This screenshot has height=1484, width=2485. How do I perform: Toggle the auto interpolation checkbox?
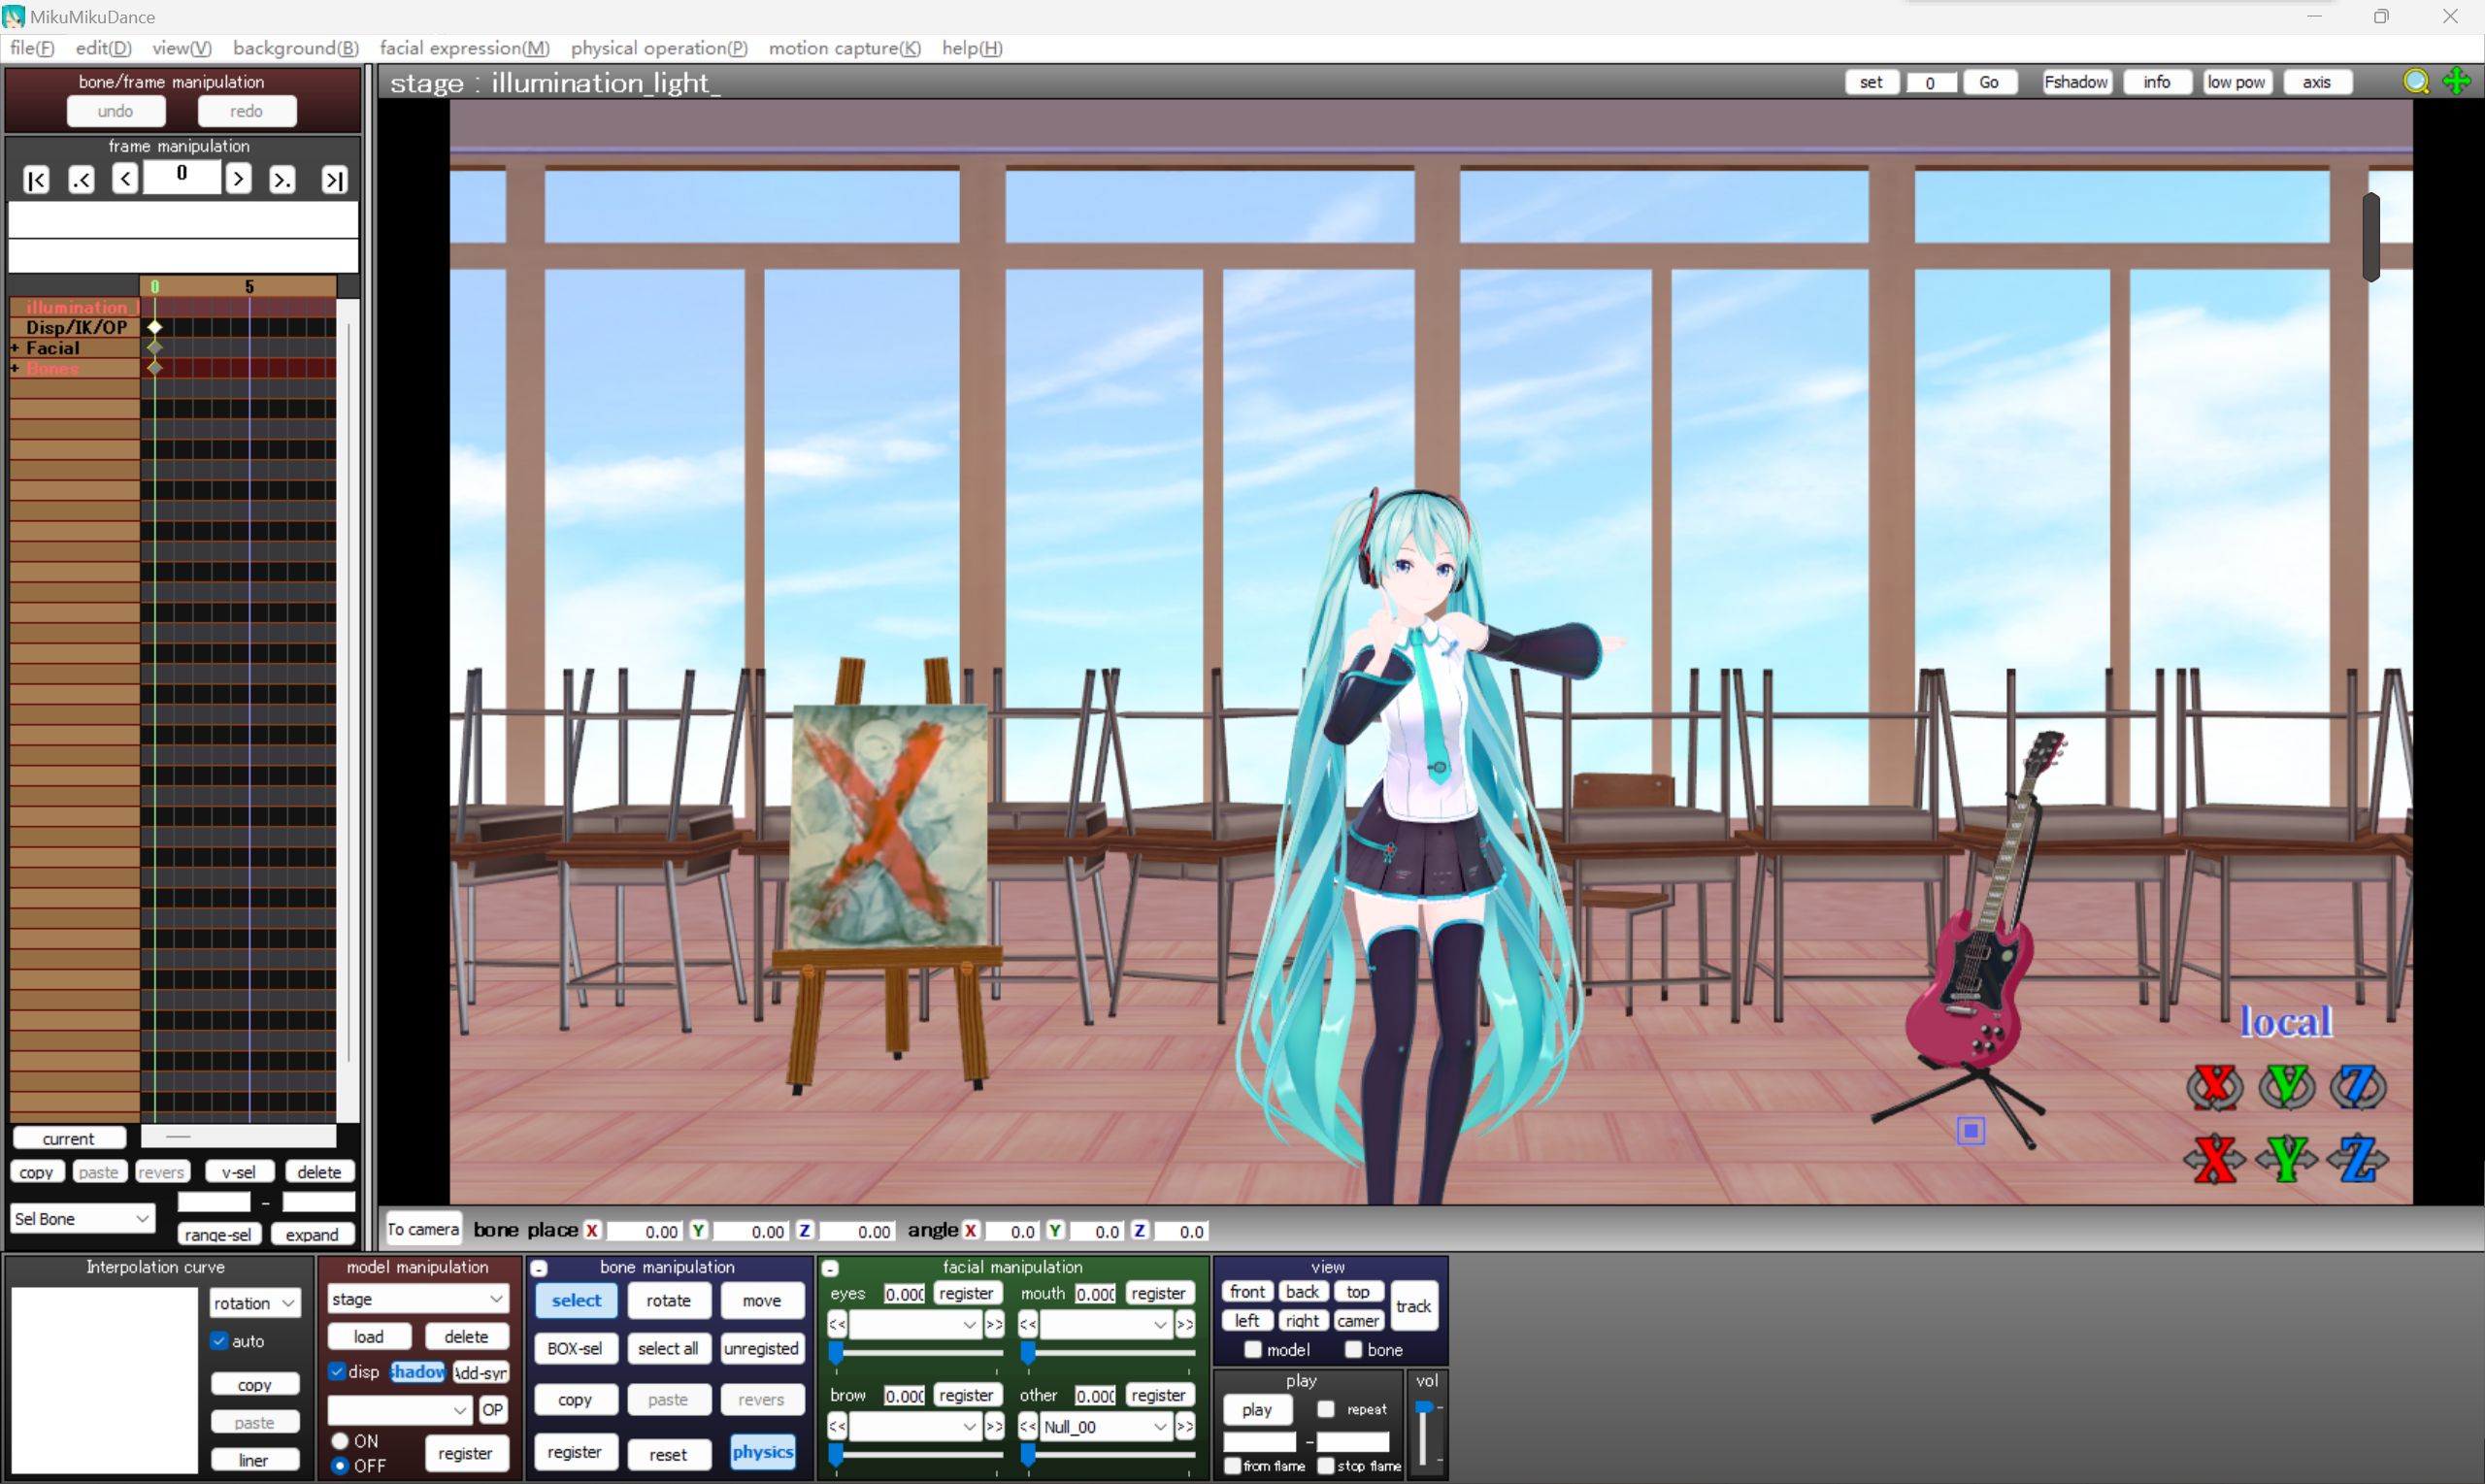220,1341
